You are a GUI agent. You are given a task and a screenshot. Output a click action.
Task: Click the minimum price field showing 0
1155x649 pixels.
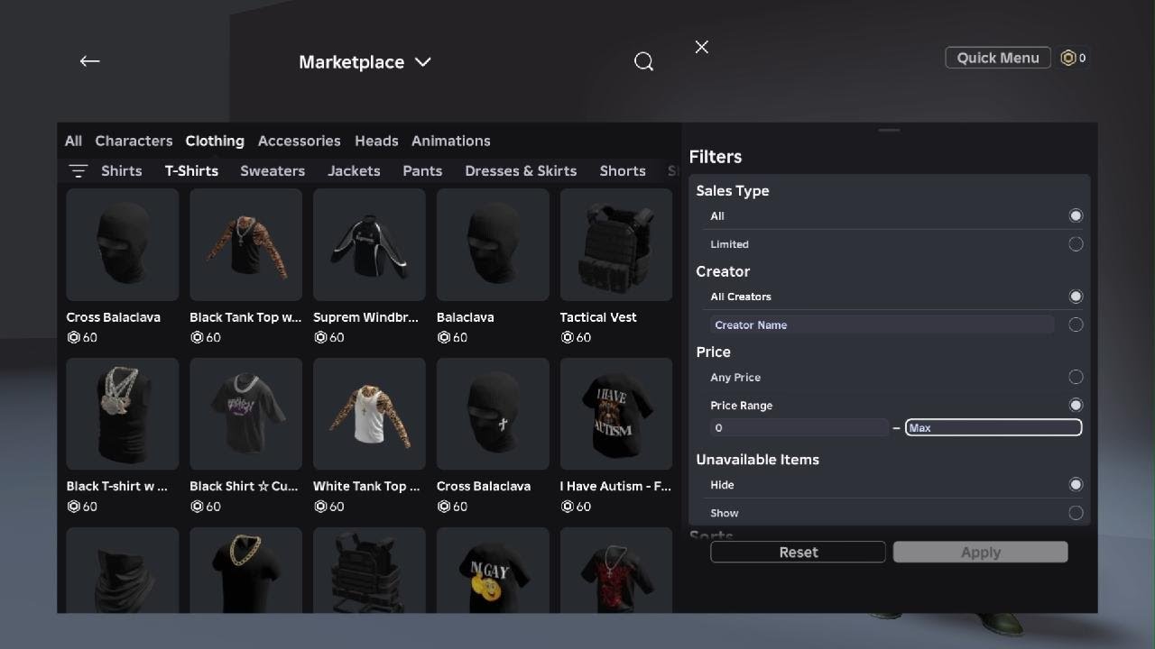click(799, 427)
